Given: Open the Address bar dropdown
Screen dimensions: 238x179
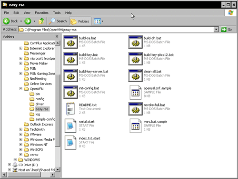Looking at the screenshot, I should point(216,30).
